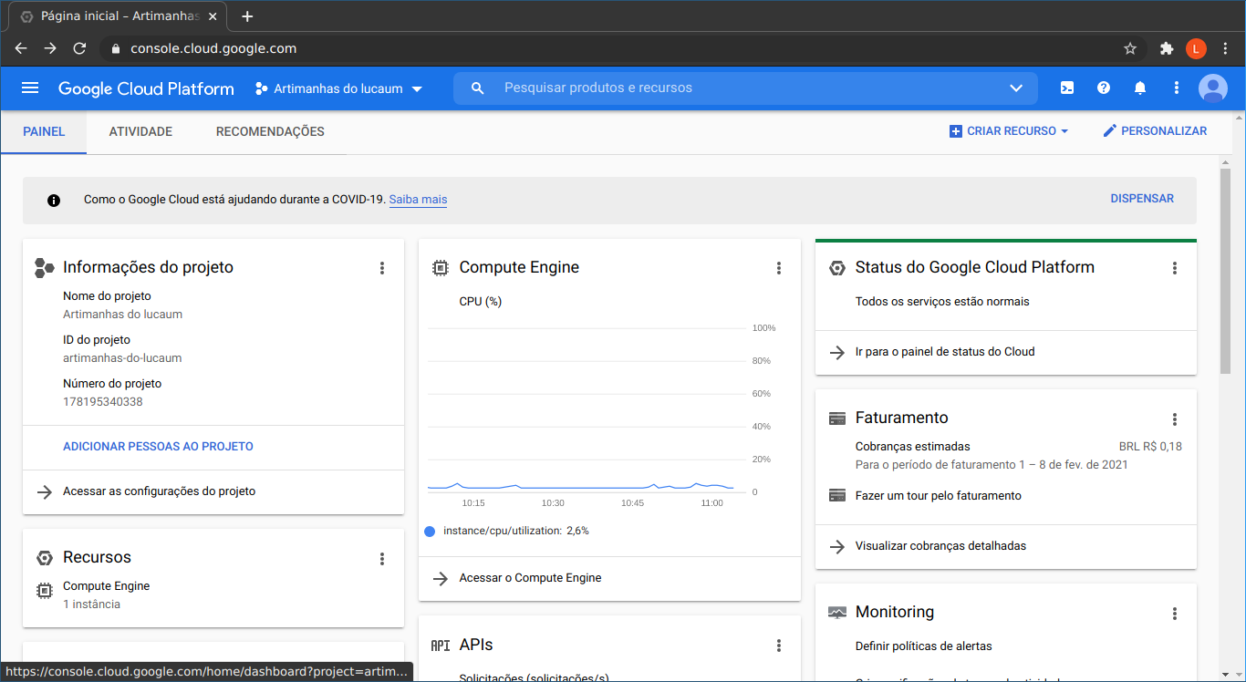Click the Informações do projeto hexagon icon
This screenshot has width=1246, height=682.
44,268
